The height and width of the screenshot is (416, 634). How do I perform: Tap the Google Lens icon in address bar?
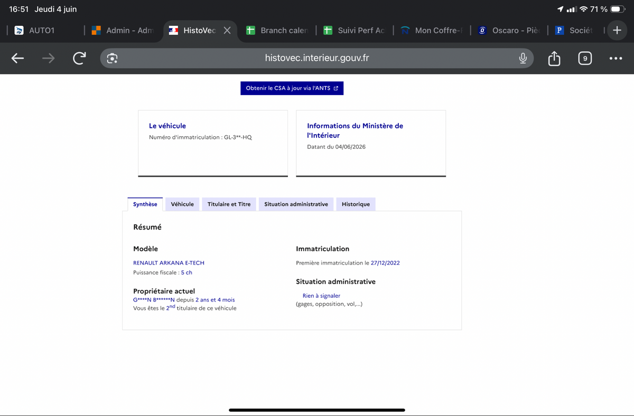click(x=112, y=59)
